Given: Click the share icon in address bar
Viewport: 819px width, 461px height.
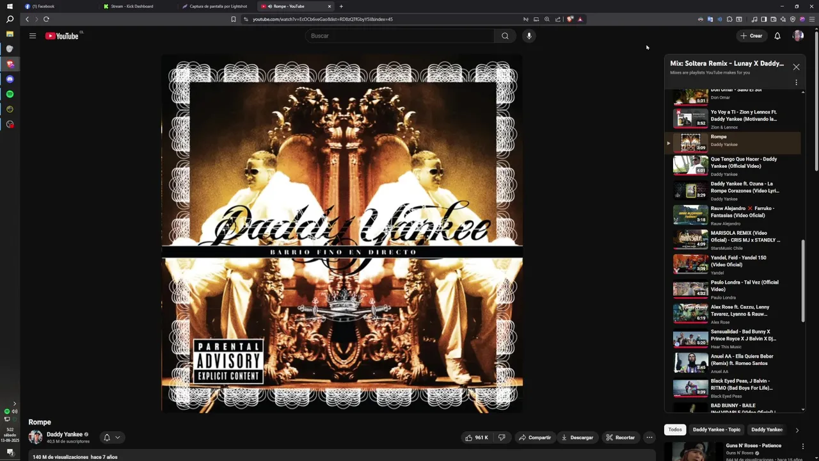Looking at the screenshot, I should click(x=557, y=19).
